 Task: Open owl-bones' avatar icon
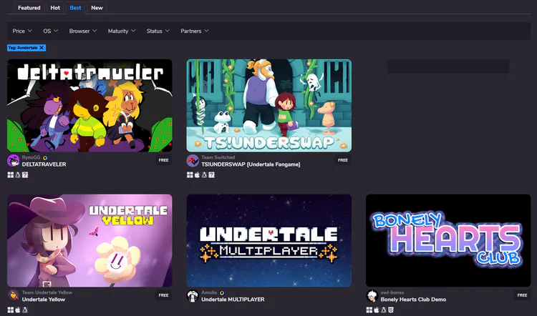[x=372, y=296]
